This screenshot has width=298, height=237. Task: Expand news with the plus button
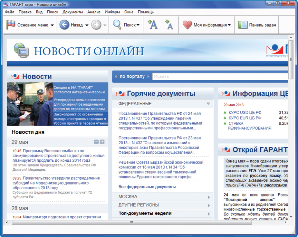102,142
